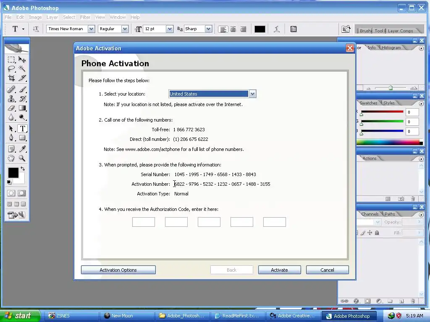This screenshot has width=430, height=322.
Task: Click the Activation Options button
Action: tap(118, 270)
